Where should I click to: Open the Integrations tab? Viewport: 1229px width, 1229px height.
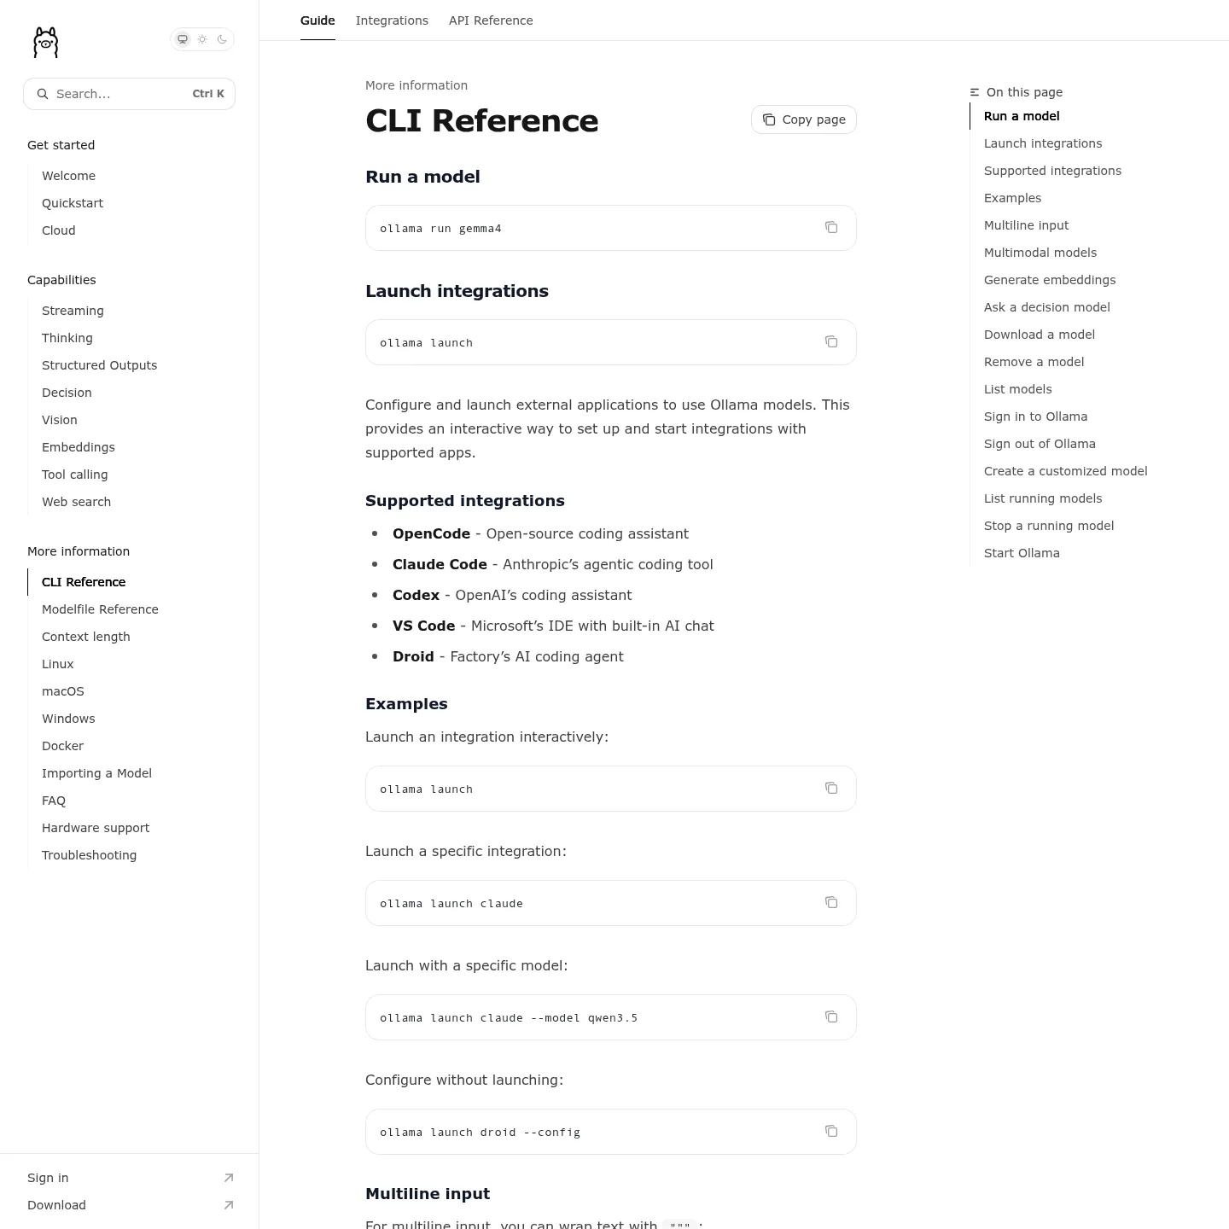tap(392, 20)
